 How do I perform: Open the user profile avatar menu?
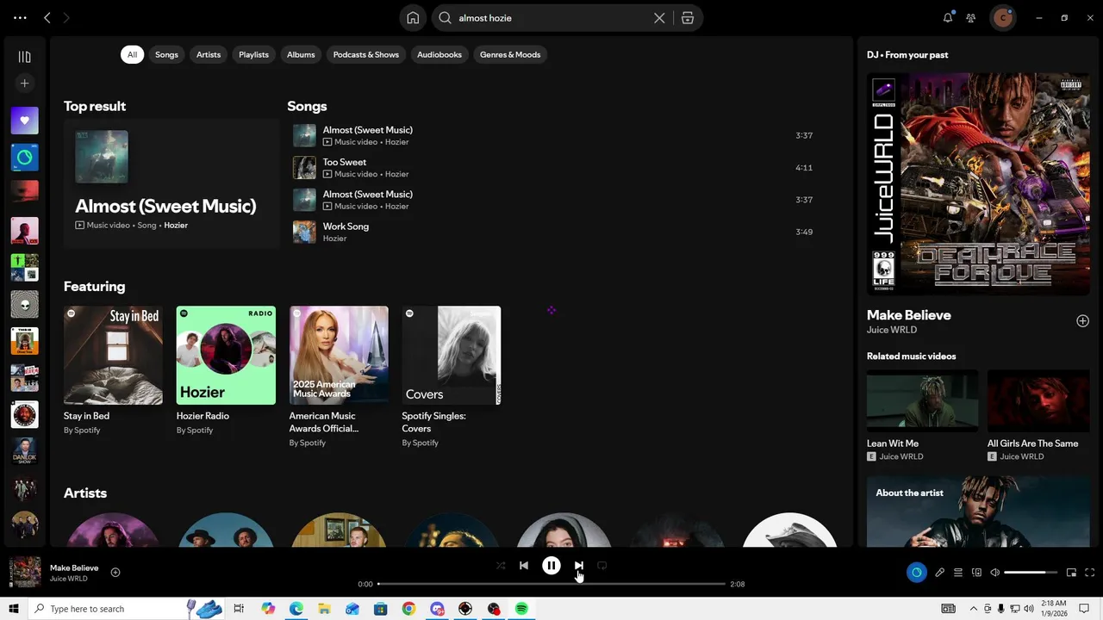pos(1002,17)
